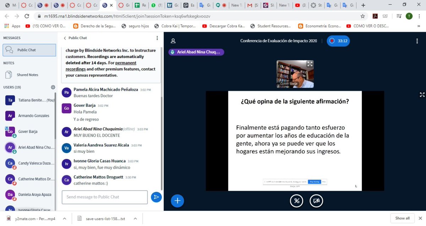Go back in the browser
Viewport: 426px width, 226px height.
pos(7,16)
